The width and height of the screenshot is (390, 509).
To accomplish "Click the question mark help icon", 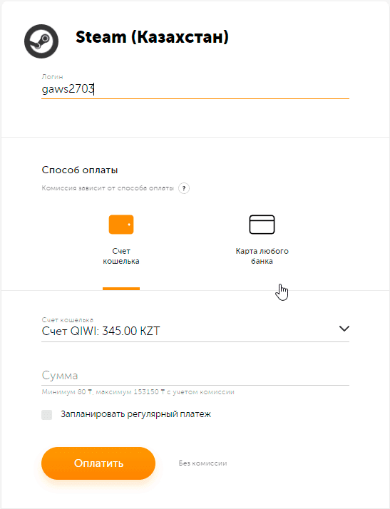I will pyautogui.click(x=184, y=188).
